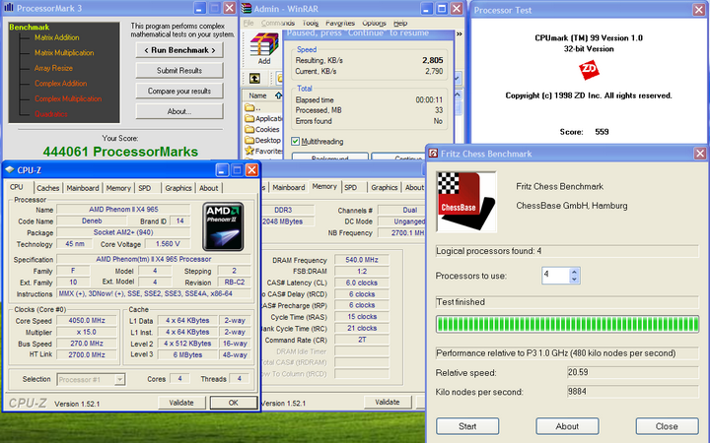Screen dimensions: 710x443
Task: Open the WinRAR Favorites menu
Action: pos(340,23)
